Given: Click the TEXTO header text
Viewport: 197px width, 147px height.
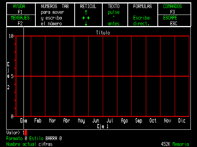Looking at the screenshot, I should (x=114, y=6).
